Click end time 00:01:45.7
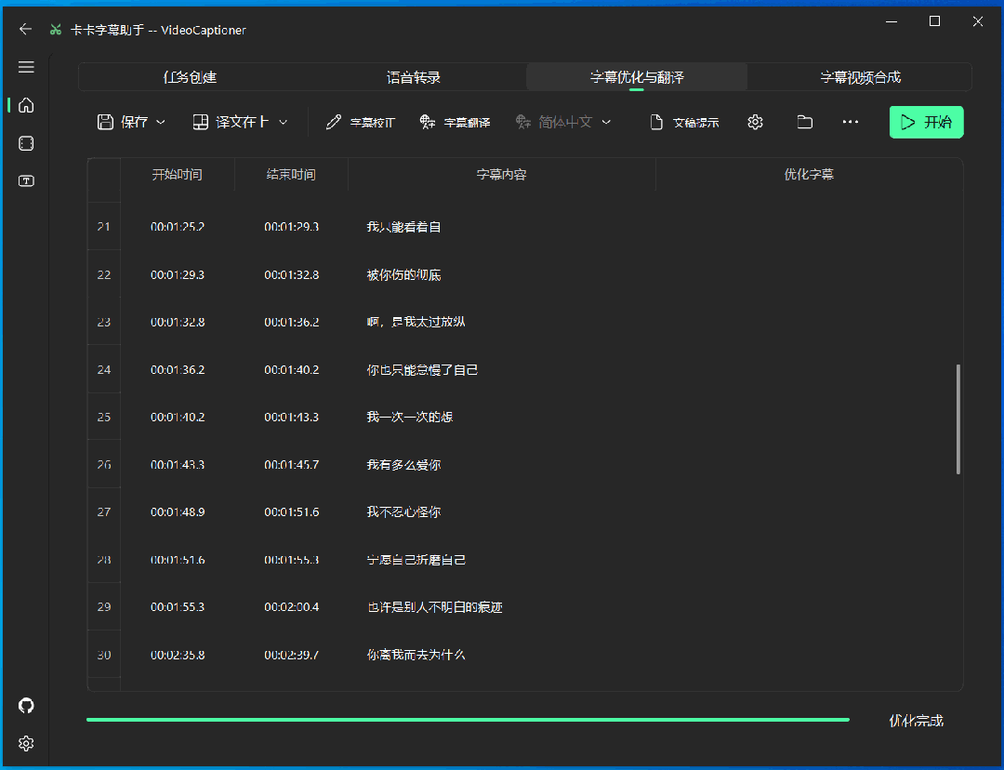Screen dimensions: 1004x770 click(291, 464)
